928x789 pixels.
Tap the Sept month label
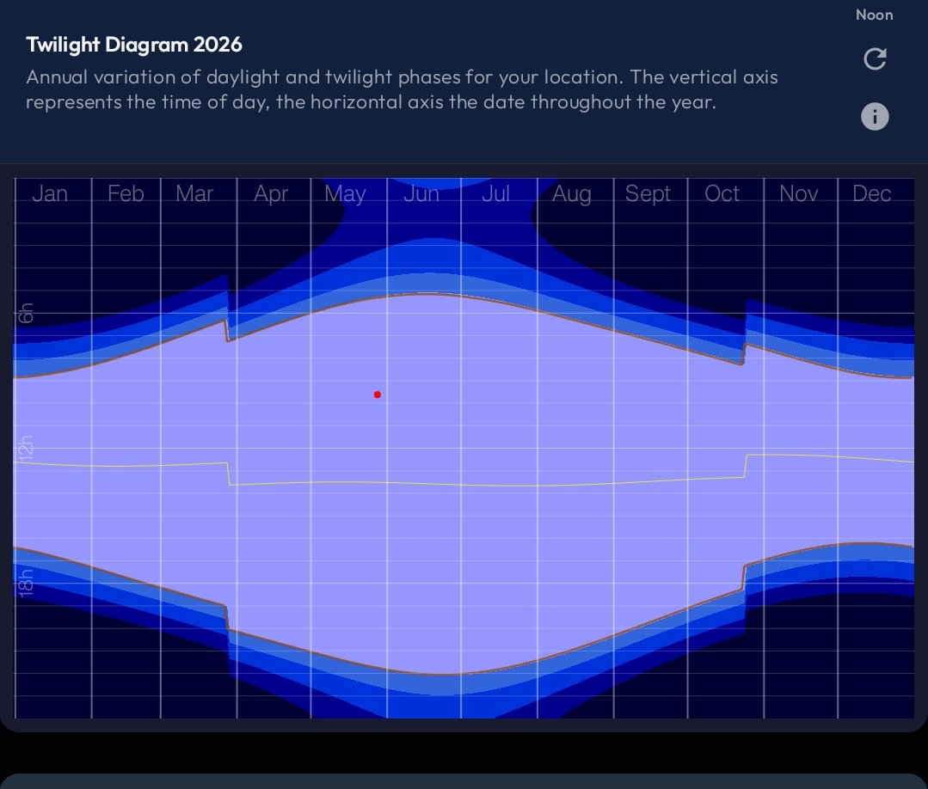click(x=648, y=193)
